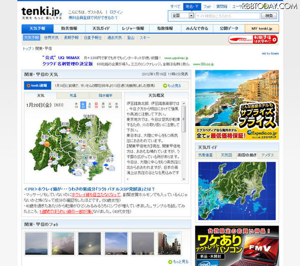Switch the map to the 気温 tab
This screenshot has height=266, width=300.
tap(73, 96)
